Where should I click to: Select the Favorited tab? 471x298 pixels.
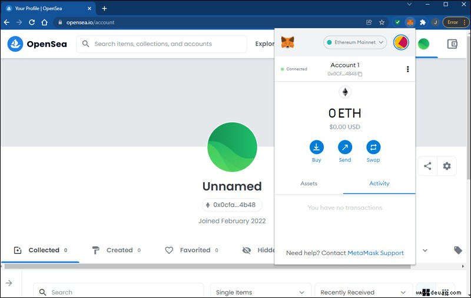point(192,250)
